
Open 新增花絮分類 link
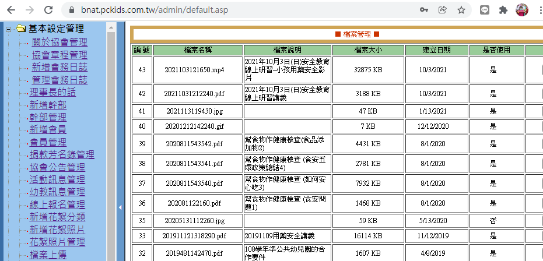pos(58,217)
